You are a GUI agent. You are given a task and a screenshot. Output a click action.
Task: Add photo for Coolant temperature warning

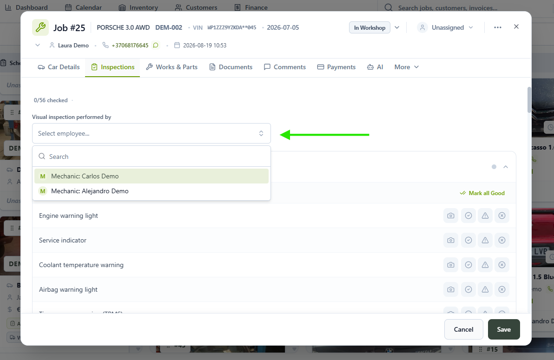(451, 265)
